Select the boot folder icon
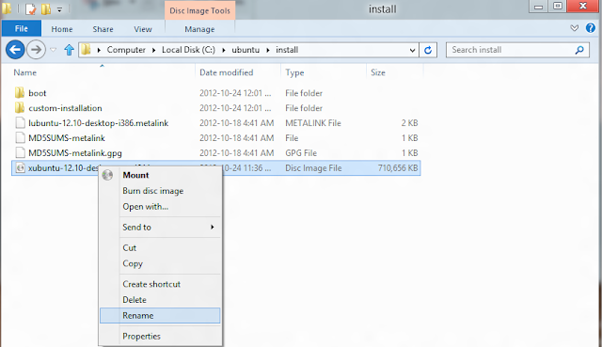The height and width of the screenshot is (347, 602). coord(20,93)
